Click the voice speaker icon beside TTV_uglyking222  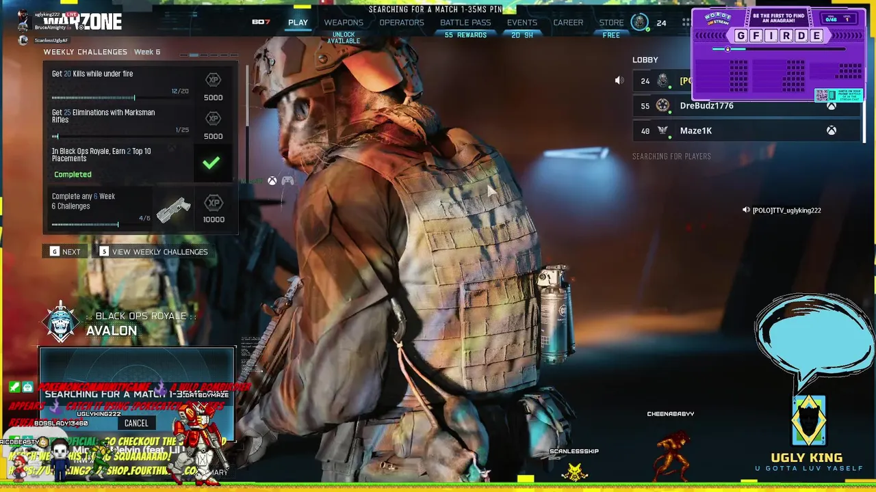coord(746,210)
